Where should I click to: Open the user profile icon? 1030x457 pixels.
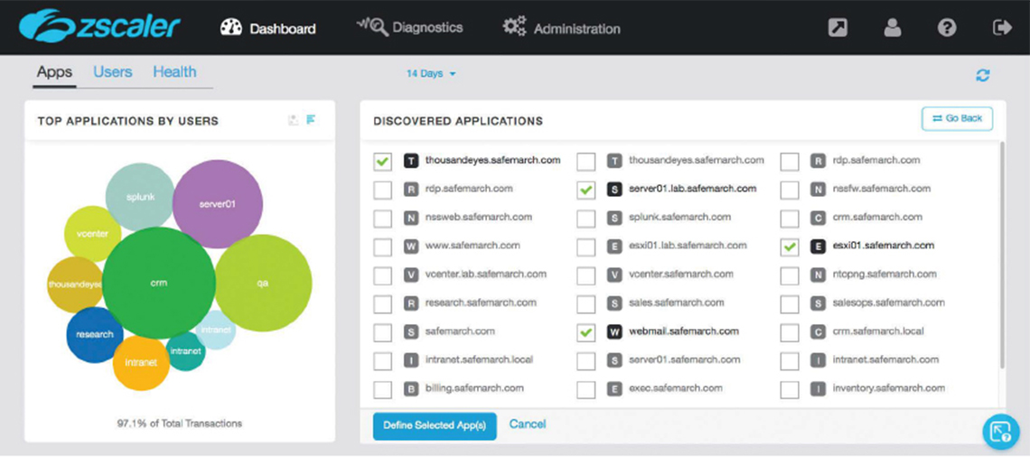point(892,28)
